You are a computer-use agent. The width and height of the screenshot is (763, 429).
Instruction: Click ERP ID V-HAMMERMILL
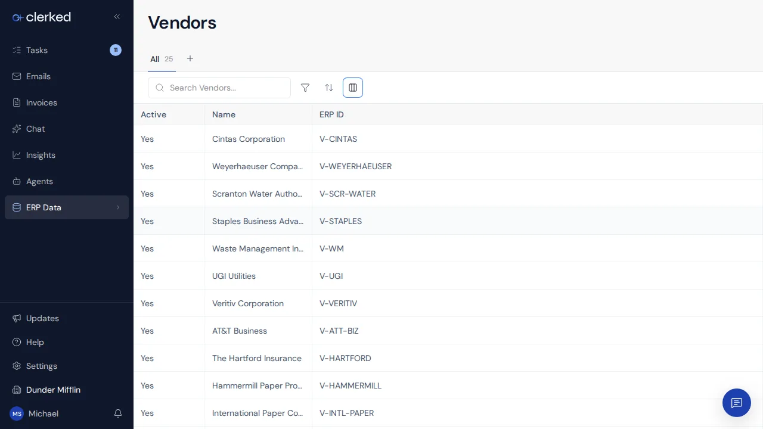tap(351, 386)
